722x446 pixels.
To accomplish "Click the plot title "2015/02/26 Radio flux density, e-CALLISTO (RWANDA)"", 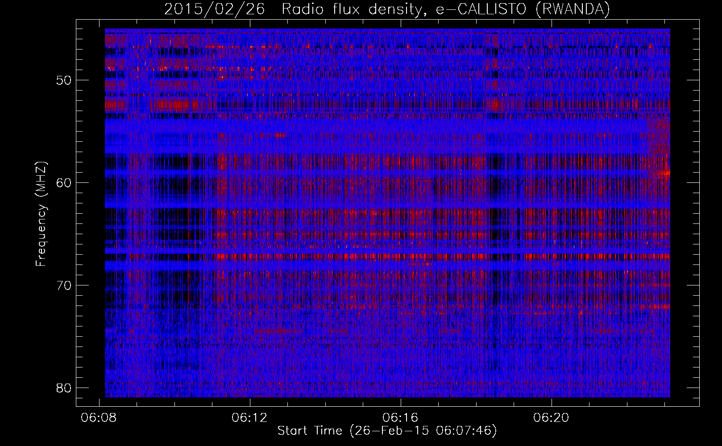I will (x=387, y=9).
